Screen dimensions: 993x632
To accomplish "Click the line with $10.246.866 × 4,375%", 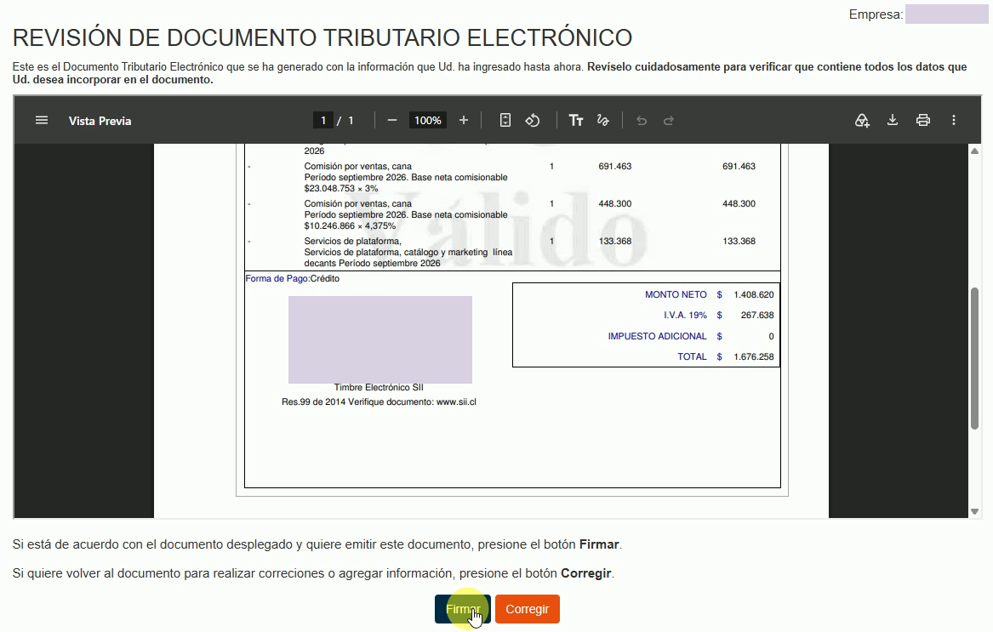I will [350, 226].
